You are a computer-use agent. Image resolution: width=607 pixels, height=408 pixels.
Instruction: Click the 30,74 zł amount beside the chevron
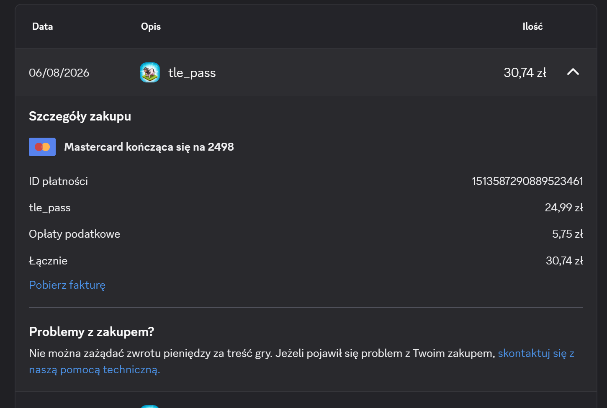525,73
